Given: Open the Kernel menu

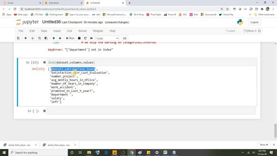Looking at the screenshot, I should pyautogui.click(x=82, y=31).
